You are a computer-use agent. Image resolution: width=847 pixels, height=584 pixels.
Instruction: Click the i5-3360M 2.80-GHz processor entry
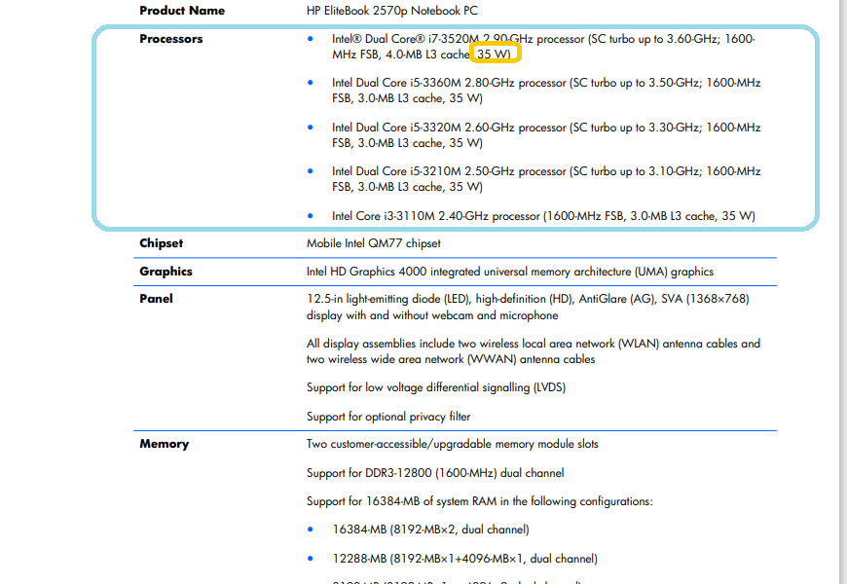546,91
